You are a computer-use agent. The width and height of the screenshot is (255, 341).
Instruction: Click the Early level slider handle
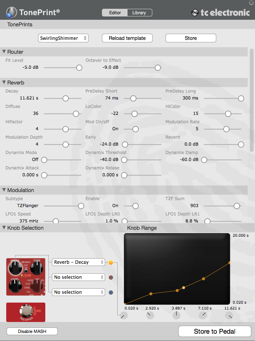pyautogui.click(x=125, y=145)
